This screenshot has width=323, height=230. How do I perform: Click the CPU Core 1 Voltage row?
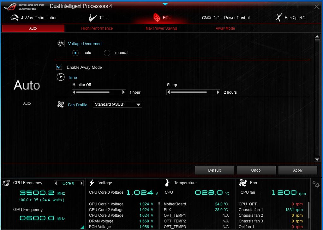[121, 204]
